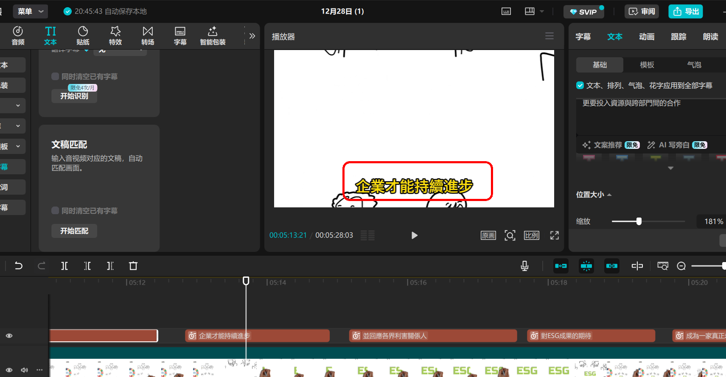Click the undo arrow icon
The height and width of the screenshot is (377, 726).
tap(19, 266)
